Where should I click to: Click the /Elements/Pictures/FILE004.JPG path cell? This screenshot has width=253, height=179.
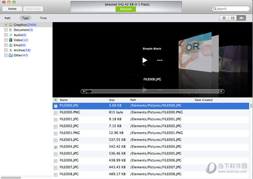[x=155, y=147]
